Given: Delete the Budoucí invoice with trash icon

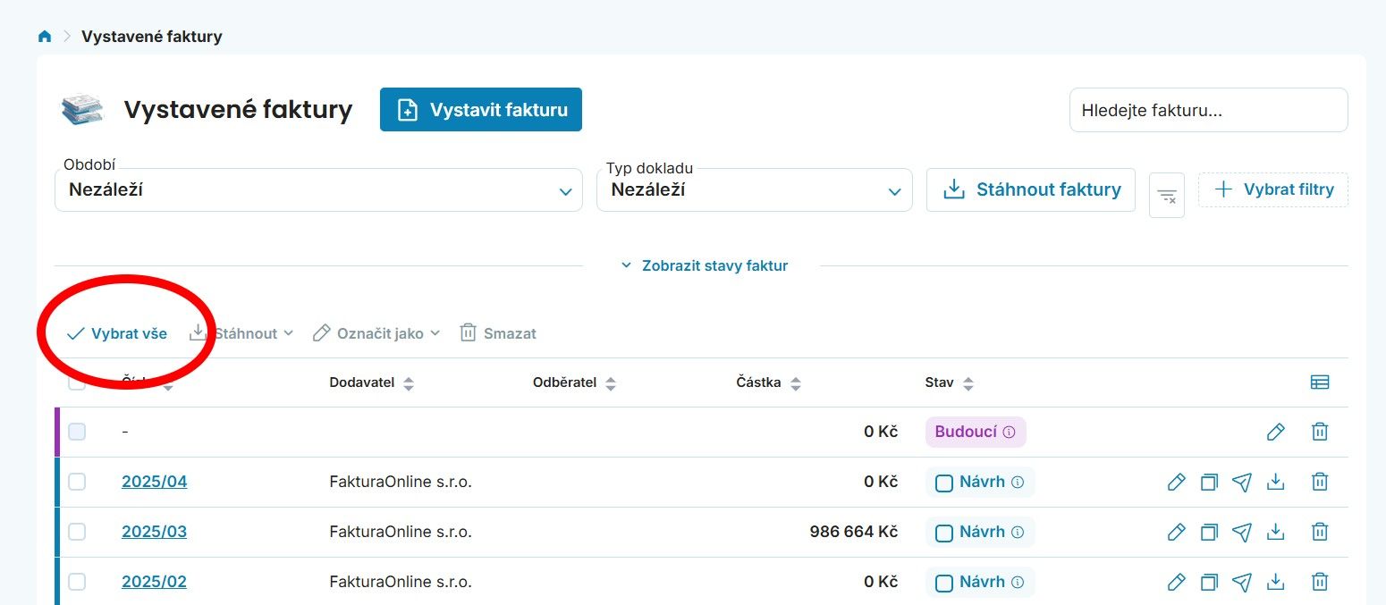Looking at the screenshot, I should [1320, 432].
